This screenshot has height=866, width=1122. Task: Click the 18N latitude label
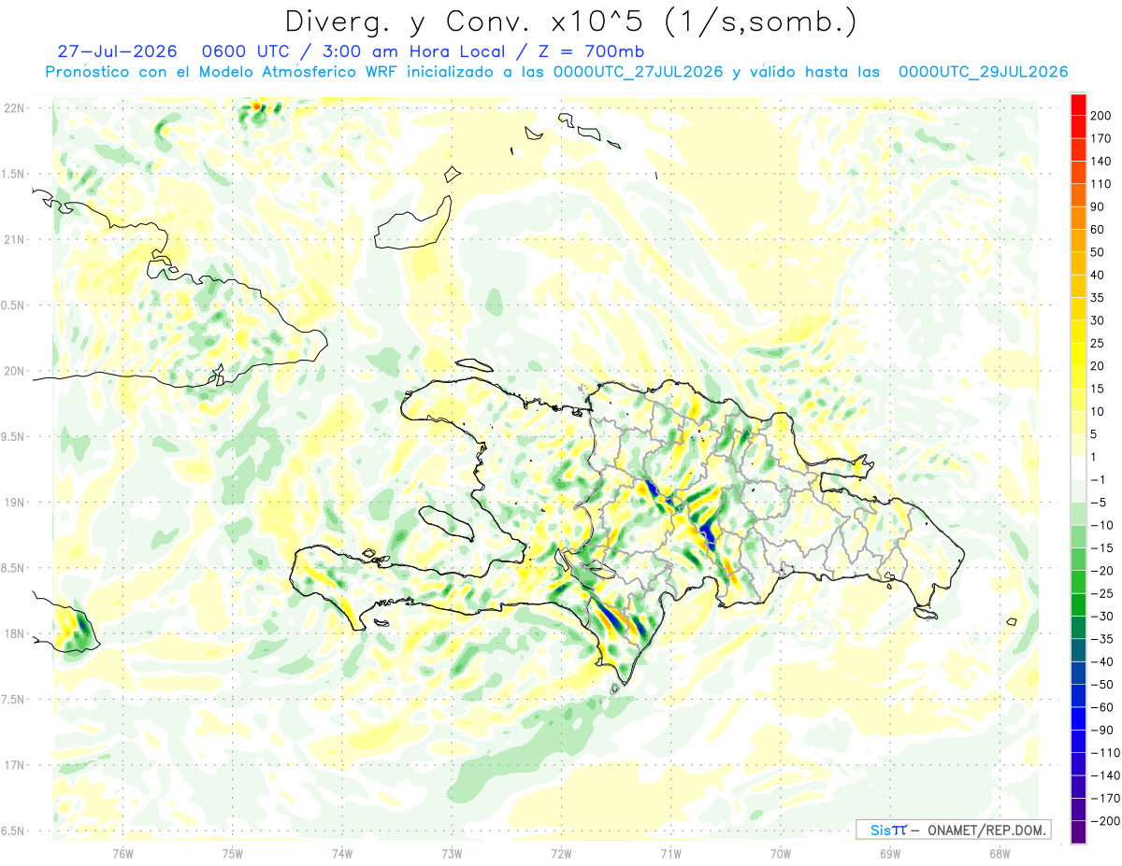tap(14, 633)
